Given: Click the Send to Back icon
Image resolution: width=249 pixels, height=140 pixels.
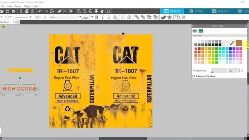Looking at the screenshot, I should coord(143,17).
